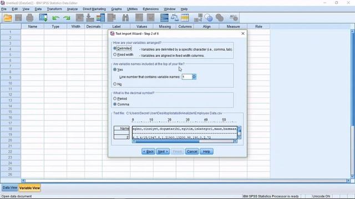Viewport: 355px width, 199px height.
Task: Go to variable toolbar icon
Action: coord(90,18)
